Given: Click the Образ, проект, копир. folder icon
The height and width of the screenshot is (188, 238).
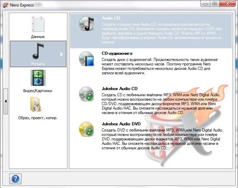Looking at the screenshot, I should tap(36, 105).
